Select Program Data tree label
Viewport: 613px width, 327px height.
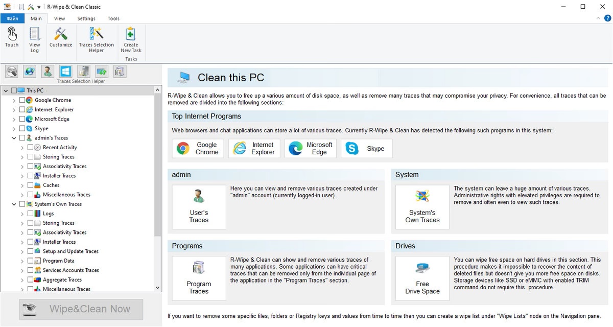[59, 261]
